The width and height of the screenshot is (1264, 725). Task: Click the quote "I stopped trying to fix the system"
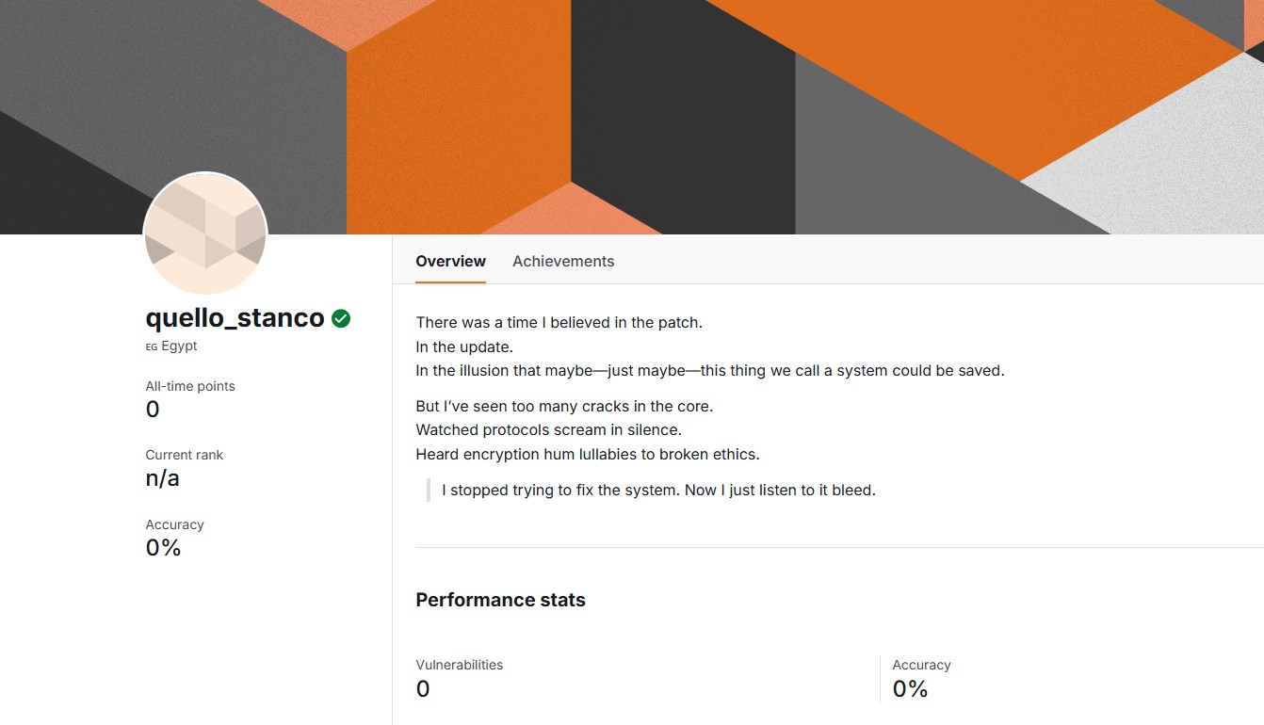click(x=658, y=491)
